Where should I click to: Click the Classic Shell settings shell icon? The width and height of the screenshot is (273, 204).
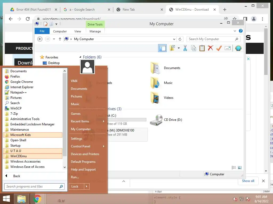238,48
